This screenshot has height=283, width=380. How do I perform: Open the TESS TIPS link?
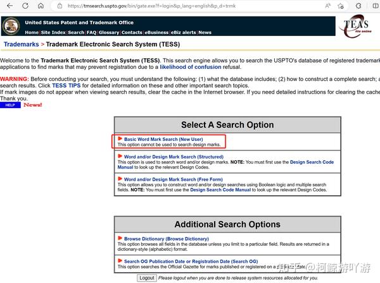[66, 85]
